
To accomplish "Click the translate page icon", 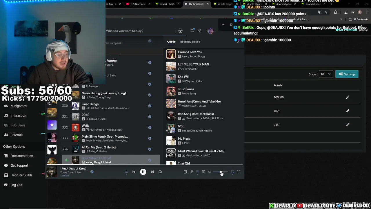I will pyautogui.click(x=319, y=12).
